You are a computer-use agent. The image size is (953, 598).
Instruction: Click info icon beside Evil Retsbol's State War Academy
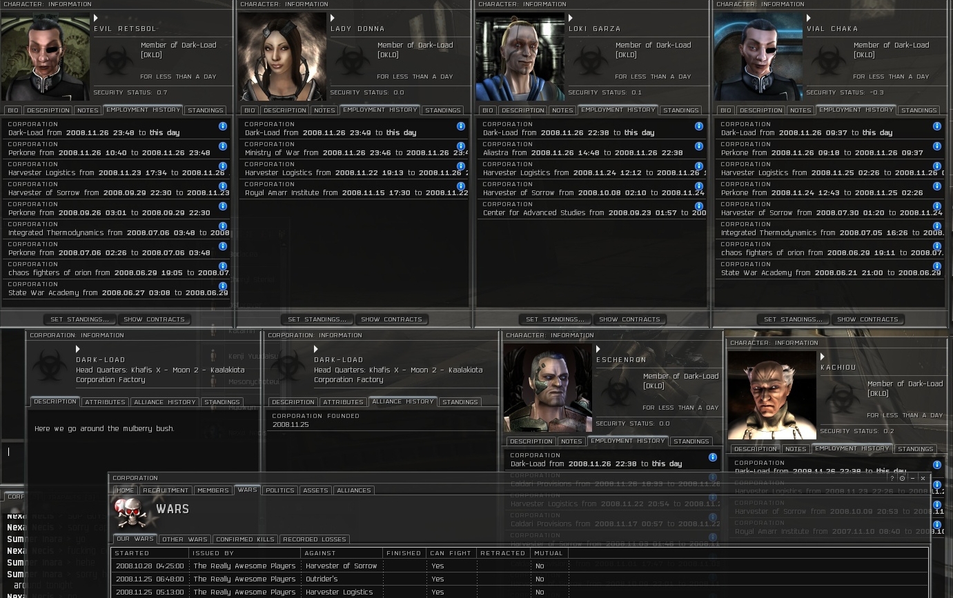pos(223,286)
